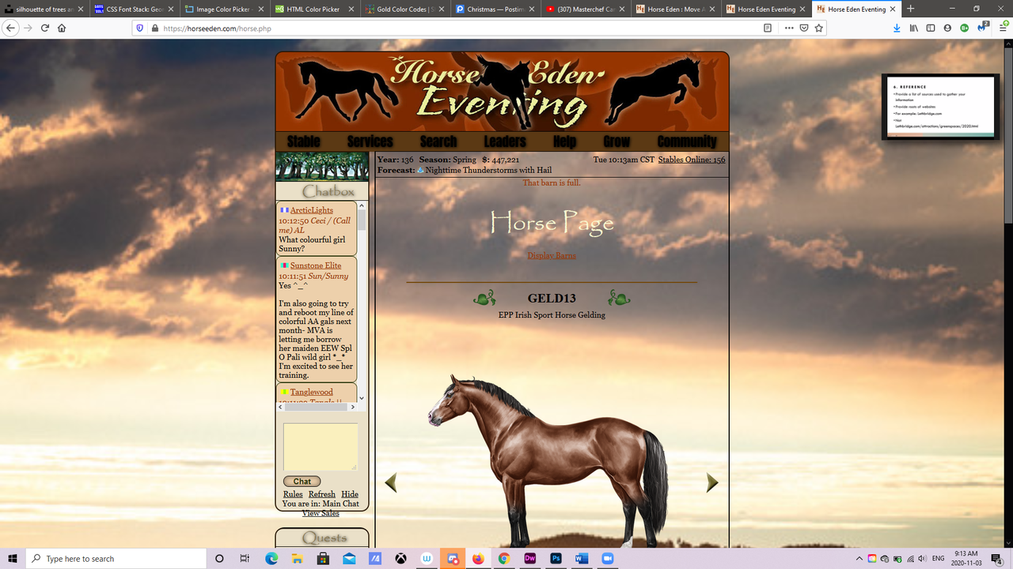Click the Windows search box
The width and height of the screenshot is (1013, 569).
pyautogui.click(x=116, y=559)
